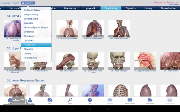180x112 pixels.
Task: Choose Cells and Tissue from unit list
Action: (32, 10)
